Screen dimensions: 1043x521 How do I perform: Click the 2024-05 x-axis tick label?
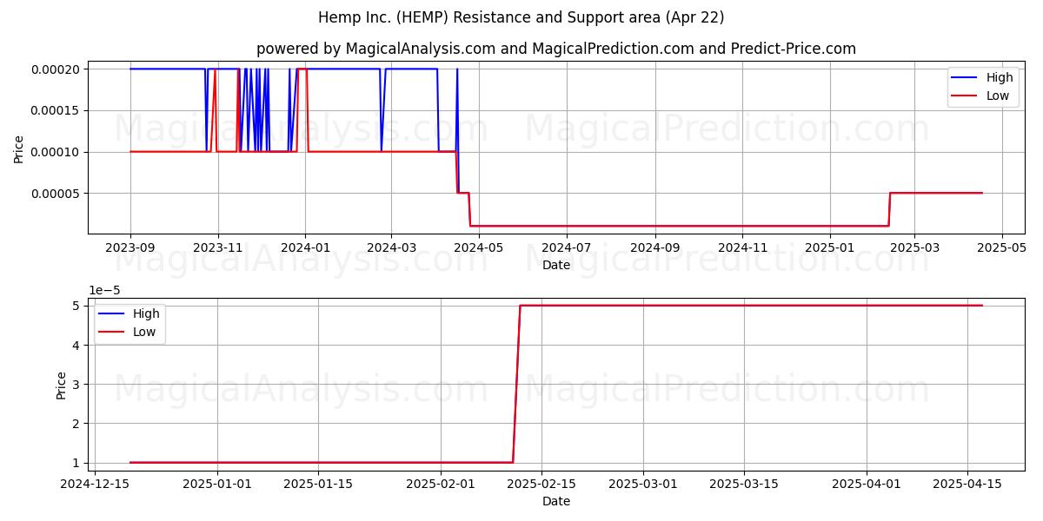pyautogui.click(x=478, y=247)
